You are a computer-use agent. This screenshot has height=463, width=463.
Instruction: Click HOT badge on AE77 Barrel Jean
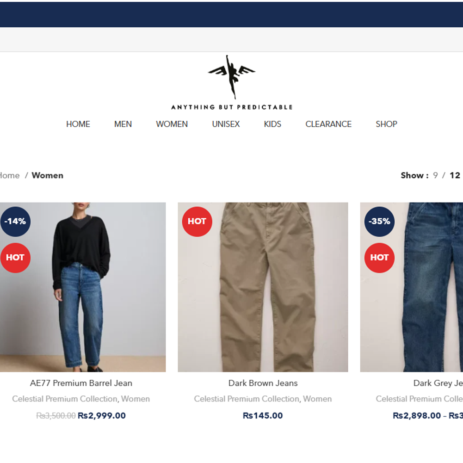coord(15,258)
